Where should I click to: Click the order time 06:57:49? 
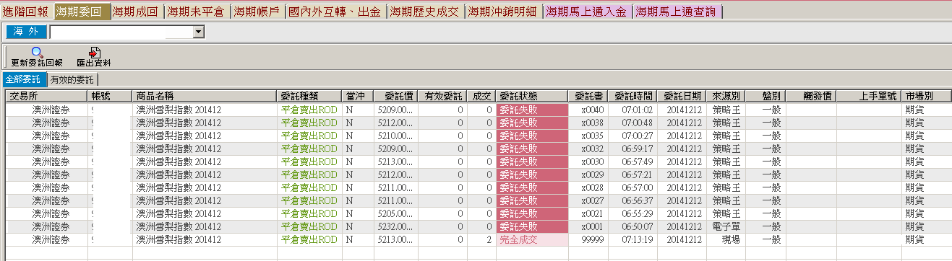[637, 162]
